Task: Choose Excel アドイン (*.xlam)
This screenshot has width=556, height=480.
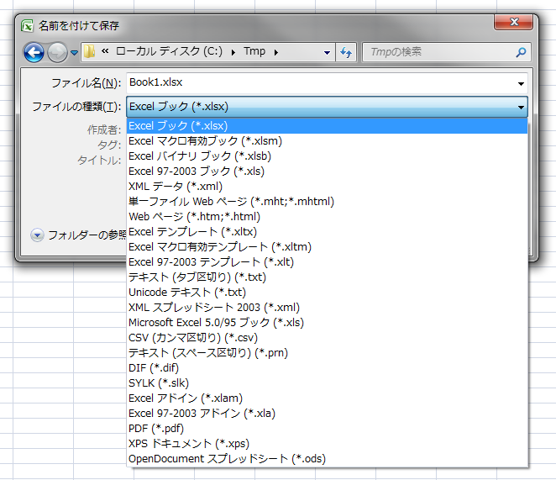Action: pyautogui.click(x=327, y=398)
